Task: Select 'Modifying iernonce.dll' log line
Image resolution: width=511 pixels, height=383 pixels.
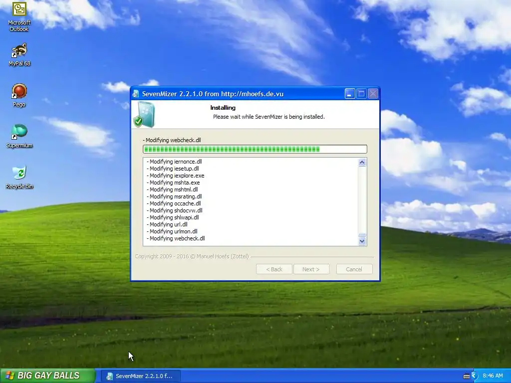Action: pos(174,162)
